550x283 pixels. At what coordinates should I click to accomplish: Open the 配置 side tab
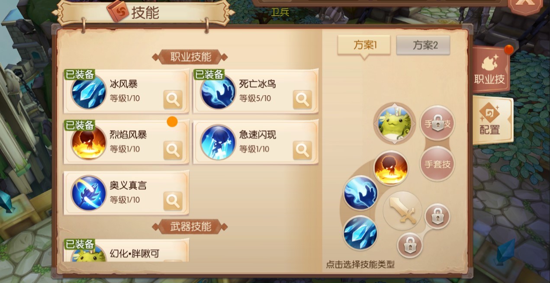491,120
